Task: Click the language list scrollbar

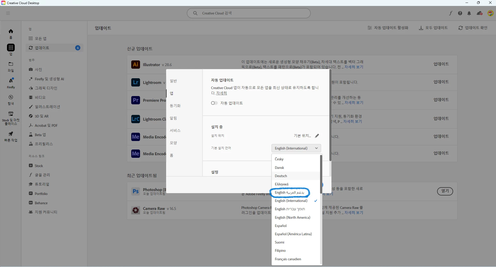Action: (x=321, y=174)
